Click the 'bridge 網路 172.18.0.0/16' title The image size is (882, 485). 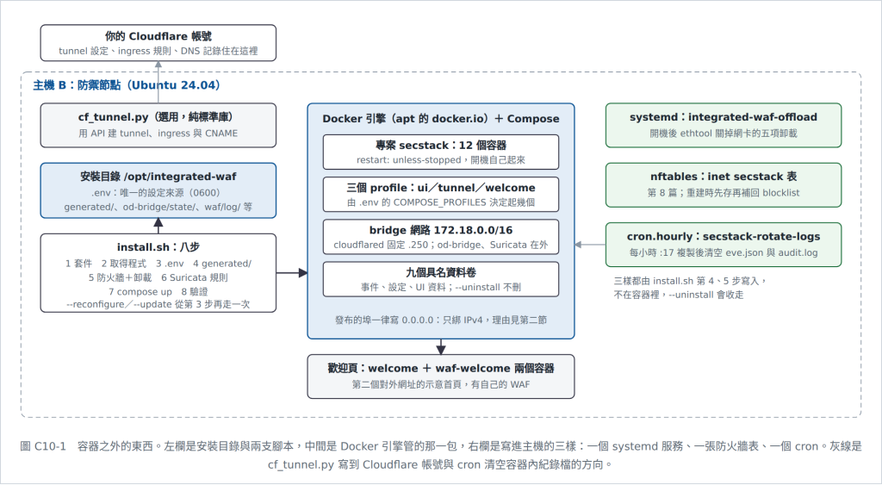[441, 230]
